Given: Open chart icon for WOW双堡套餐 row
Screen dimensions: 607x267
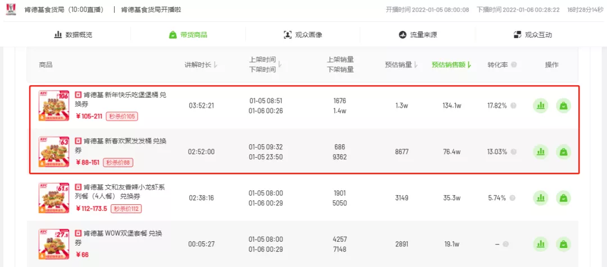Looking at the screenshot, I should (x=541, y=244).
